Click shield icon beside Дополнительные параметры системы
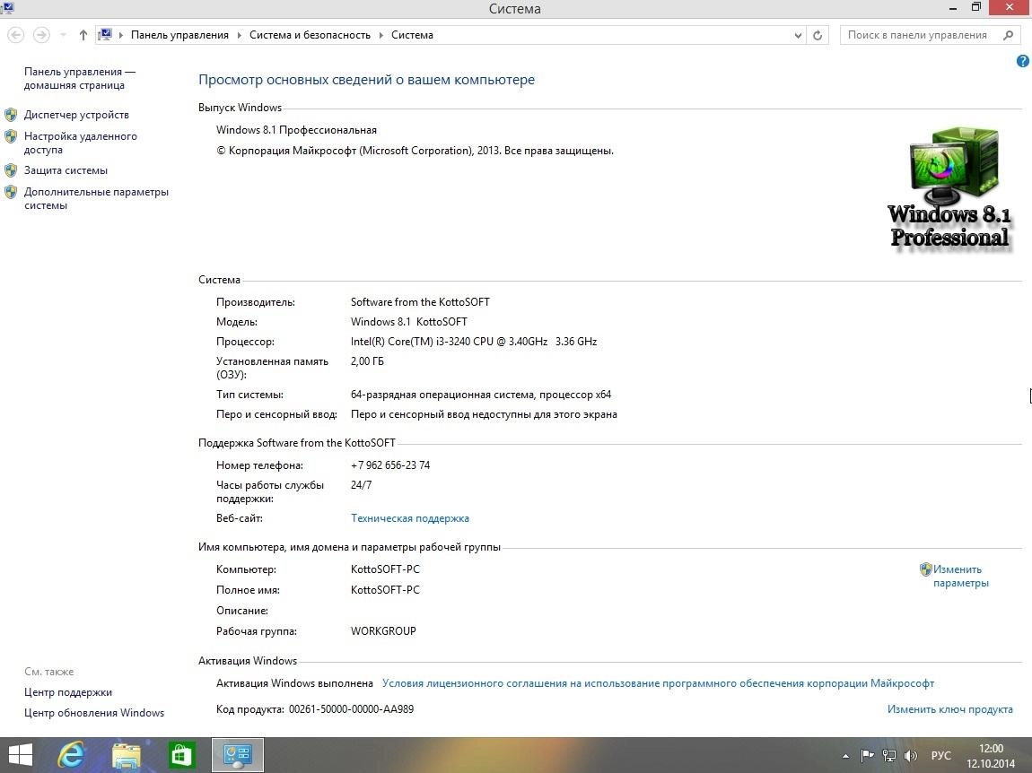1032x773 pixels. click(x=11, y=192)
